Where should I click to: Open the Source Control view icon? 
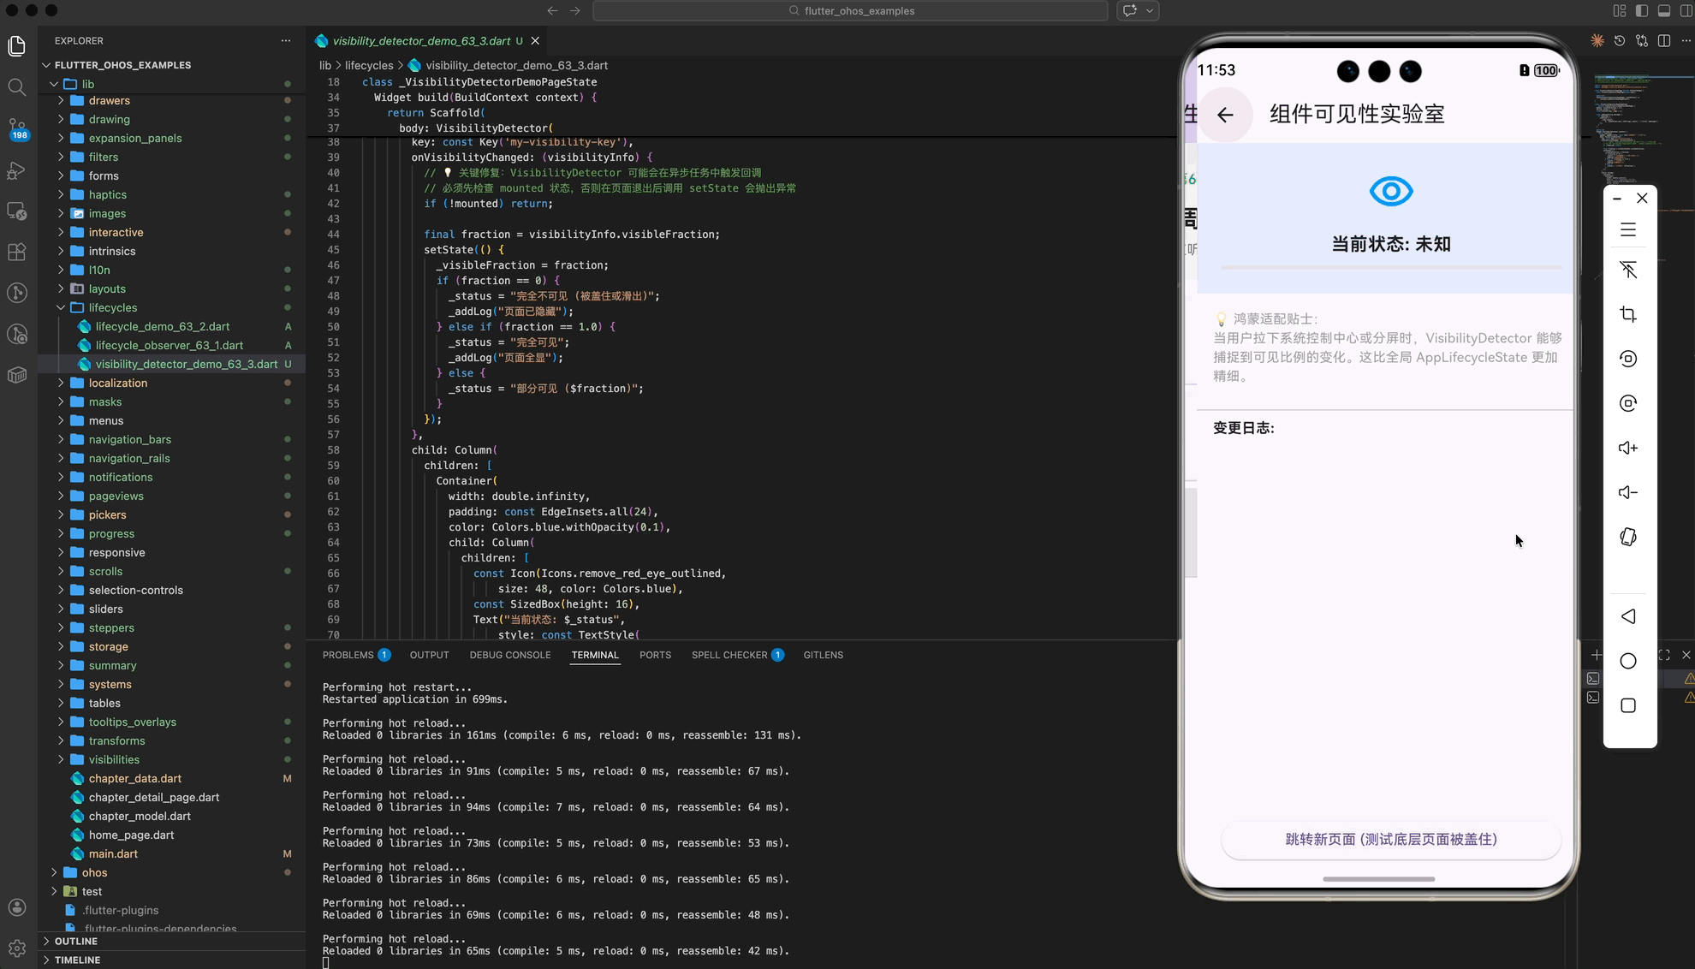click(x=17, y=127)
